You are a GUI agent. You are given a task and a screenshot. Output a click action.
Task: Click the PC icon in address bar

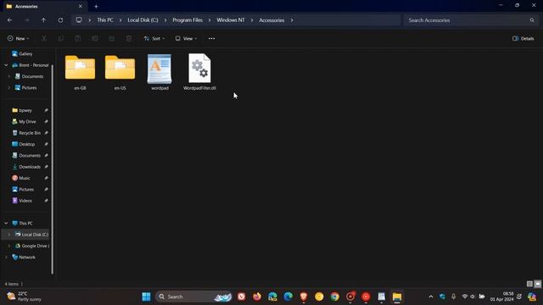[79, 20]
